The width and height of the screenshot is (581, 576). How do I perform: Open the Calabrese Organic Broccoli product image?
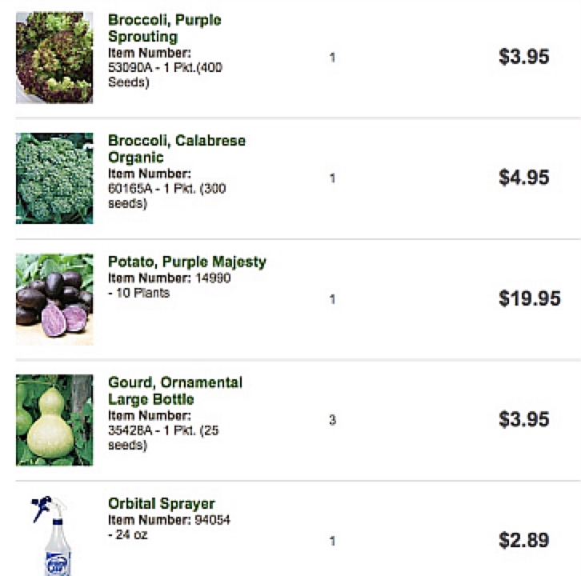click(x=54, y=178)
